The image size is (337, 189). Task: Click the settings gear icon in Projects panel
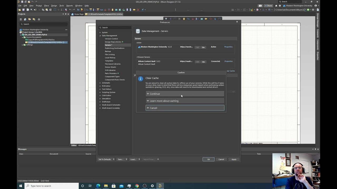tap(39, 19)
